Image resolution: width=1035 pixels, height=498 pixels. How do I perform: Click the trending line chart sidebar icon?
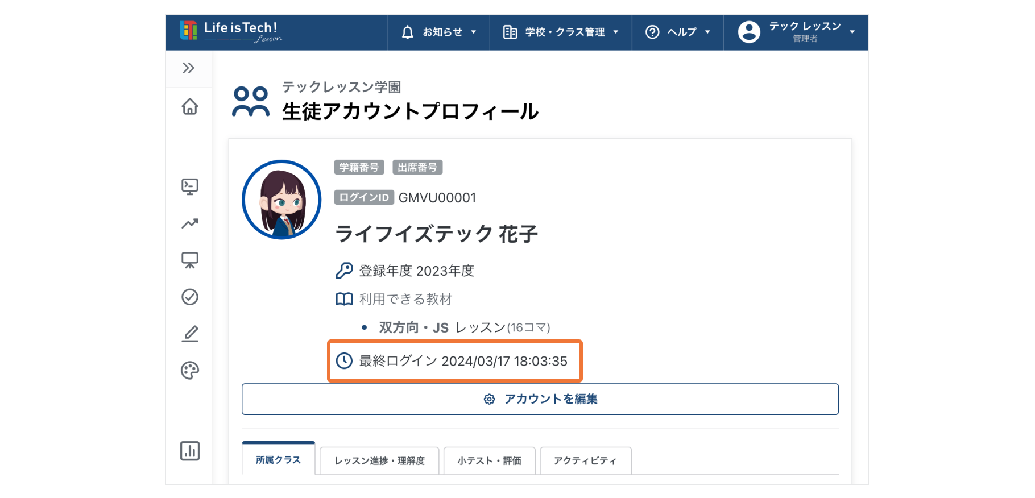coord(189,223)
